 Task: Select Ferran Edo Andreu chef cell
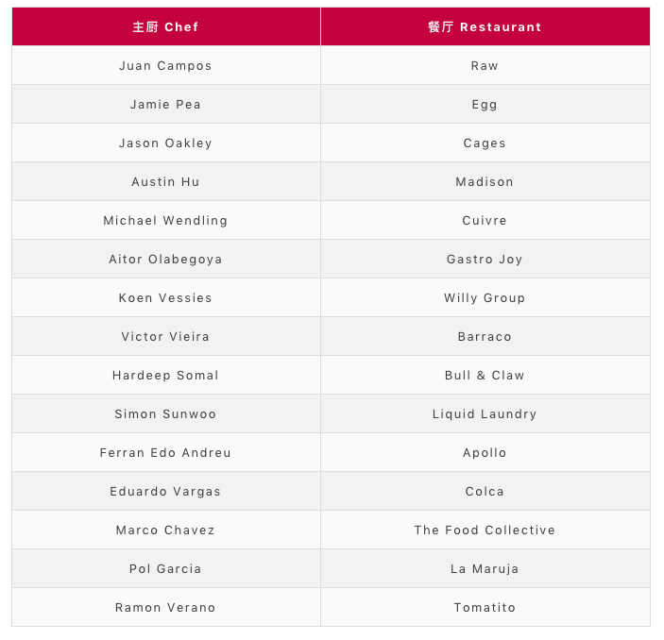(x=166, y=452)
